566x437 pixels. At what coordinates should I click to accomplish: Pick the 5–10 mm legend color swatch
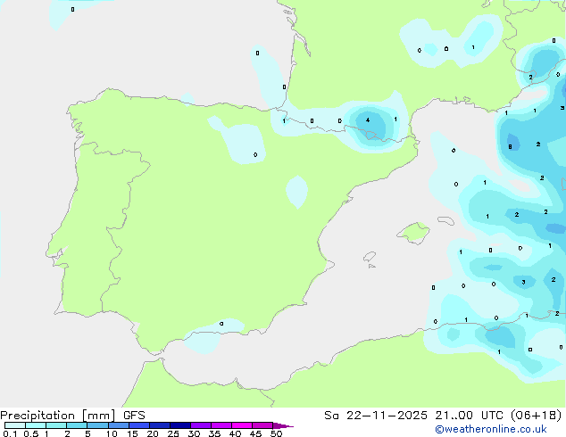point(97,425)
